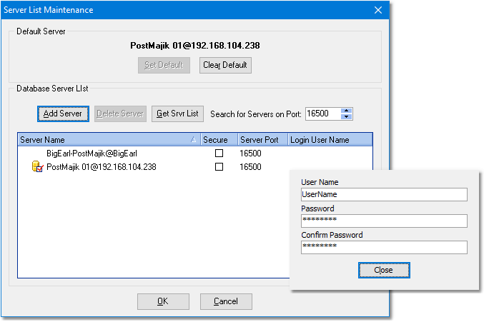Click into the Confirm Password field

pos(384,248)
